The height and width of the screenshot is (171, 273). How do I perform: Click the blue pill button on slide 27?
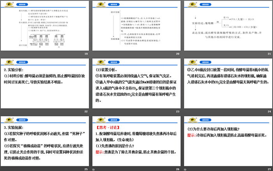(x=206, y=120)
